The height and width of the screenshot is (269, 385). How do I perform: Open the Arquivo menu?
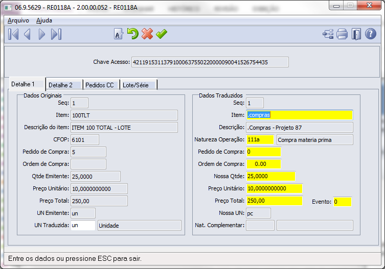pyautogui.click(x=18, y=20)
